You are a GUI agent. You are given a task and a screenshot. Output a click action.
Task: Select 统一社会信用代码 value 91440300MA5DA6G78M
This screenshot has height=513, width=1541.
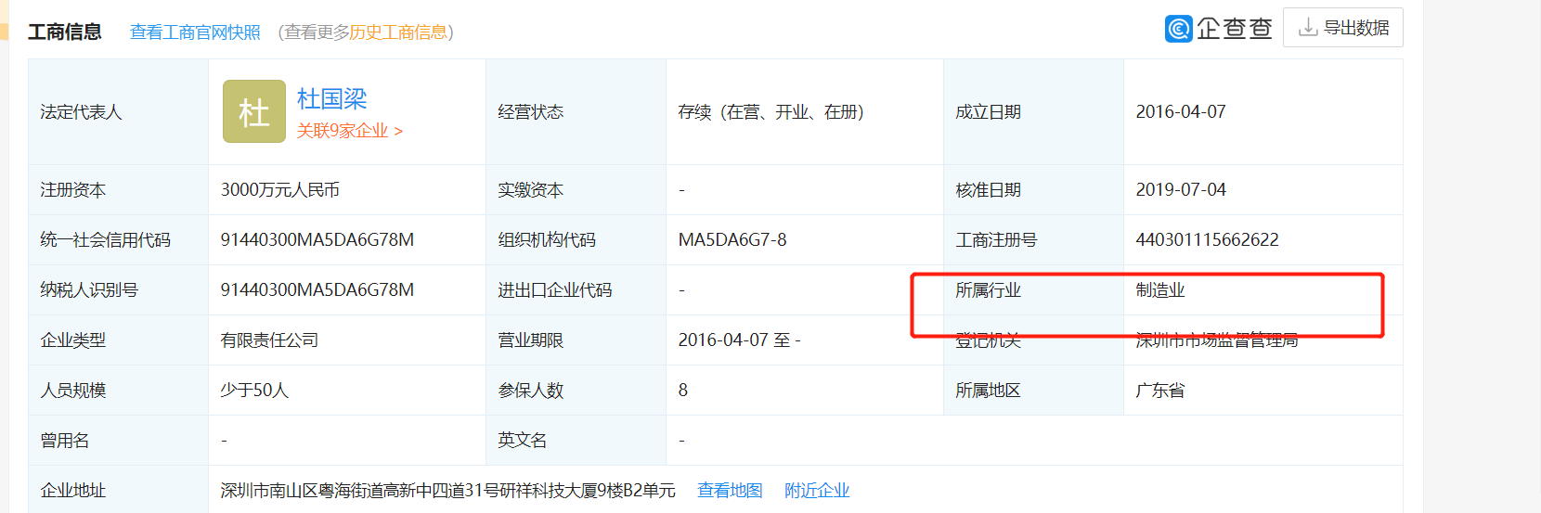317,239
